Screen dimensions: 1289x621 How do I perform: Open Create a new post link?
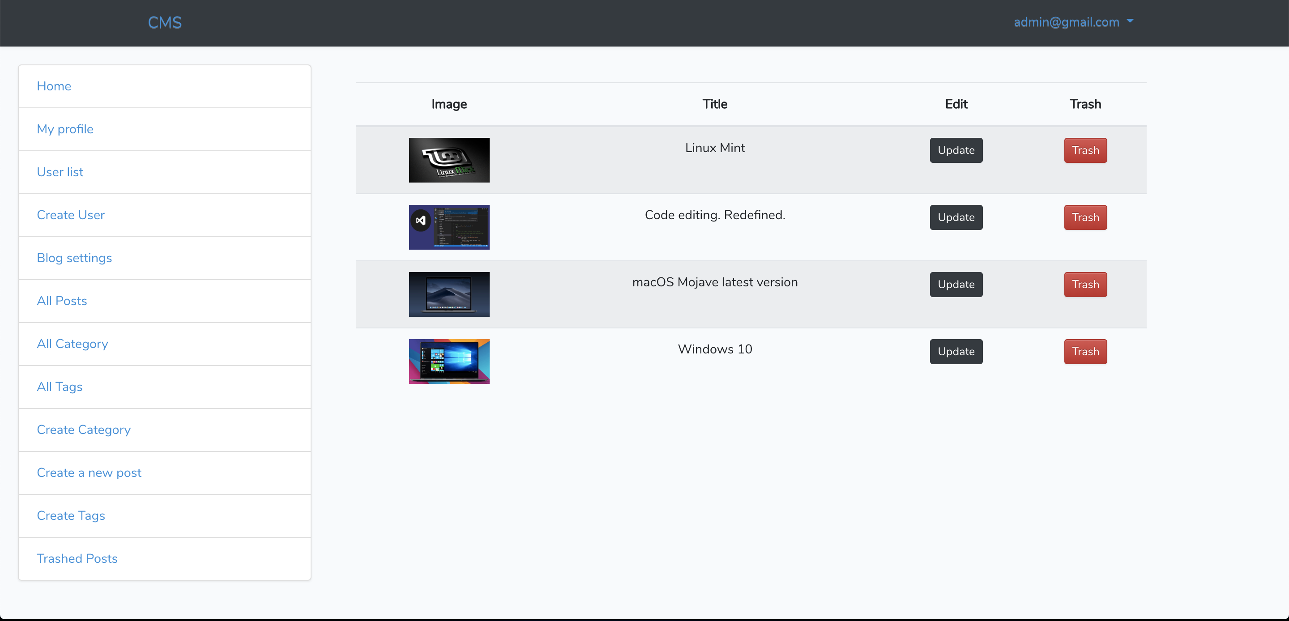pyautogui.click(x=89, y=473)
